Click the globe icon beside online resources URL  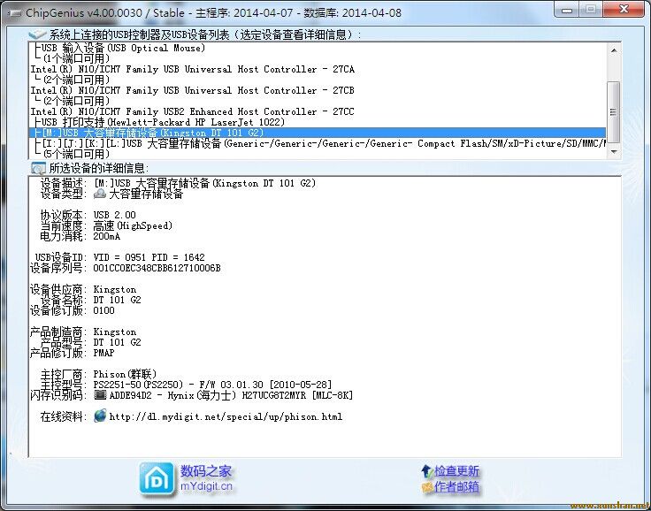[100, 416]
